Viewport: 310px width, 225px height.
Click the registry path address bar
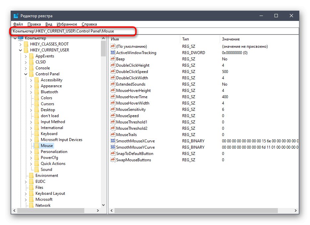point(155,31)
